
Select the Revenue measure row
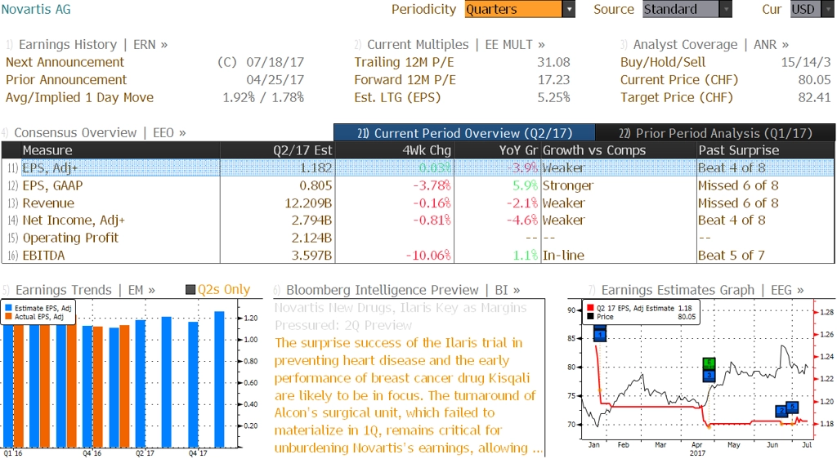418,203
